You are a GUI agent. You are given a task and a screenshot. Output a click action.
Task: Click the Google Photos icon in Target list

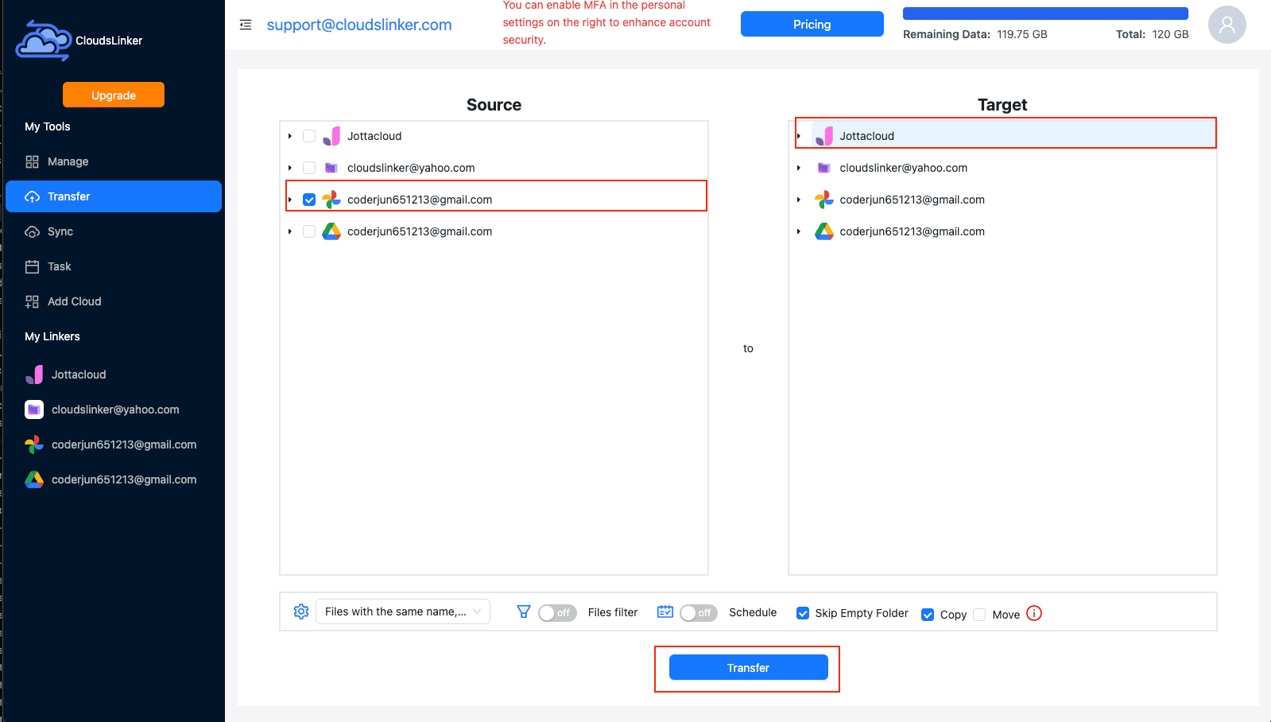(x=824, y=200)
